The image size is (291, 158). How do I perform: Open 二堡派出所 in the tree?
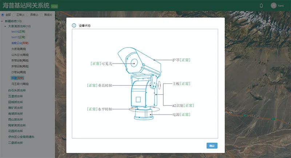[x=15, y=143]
